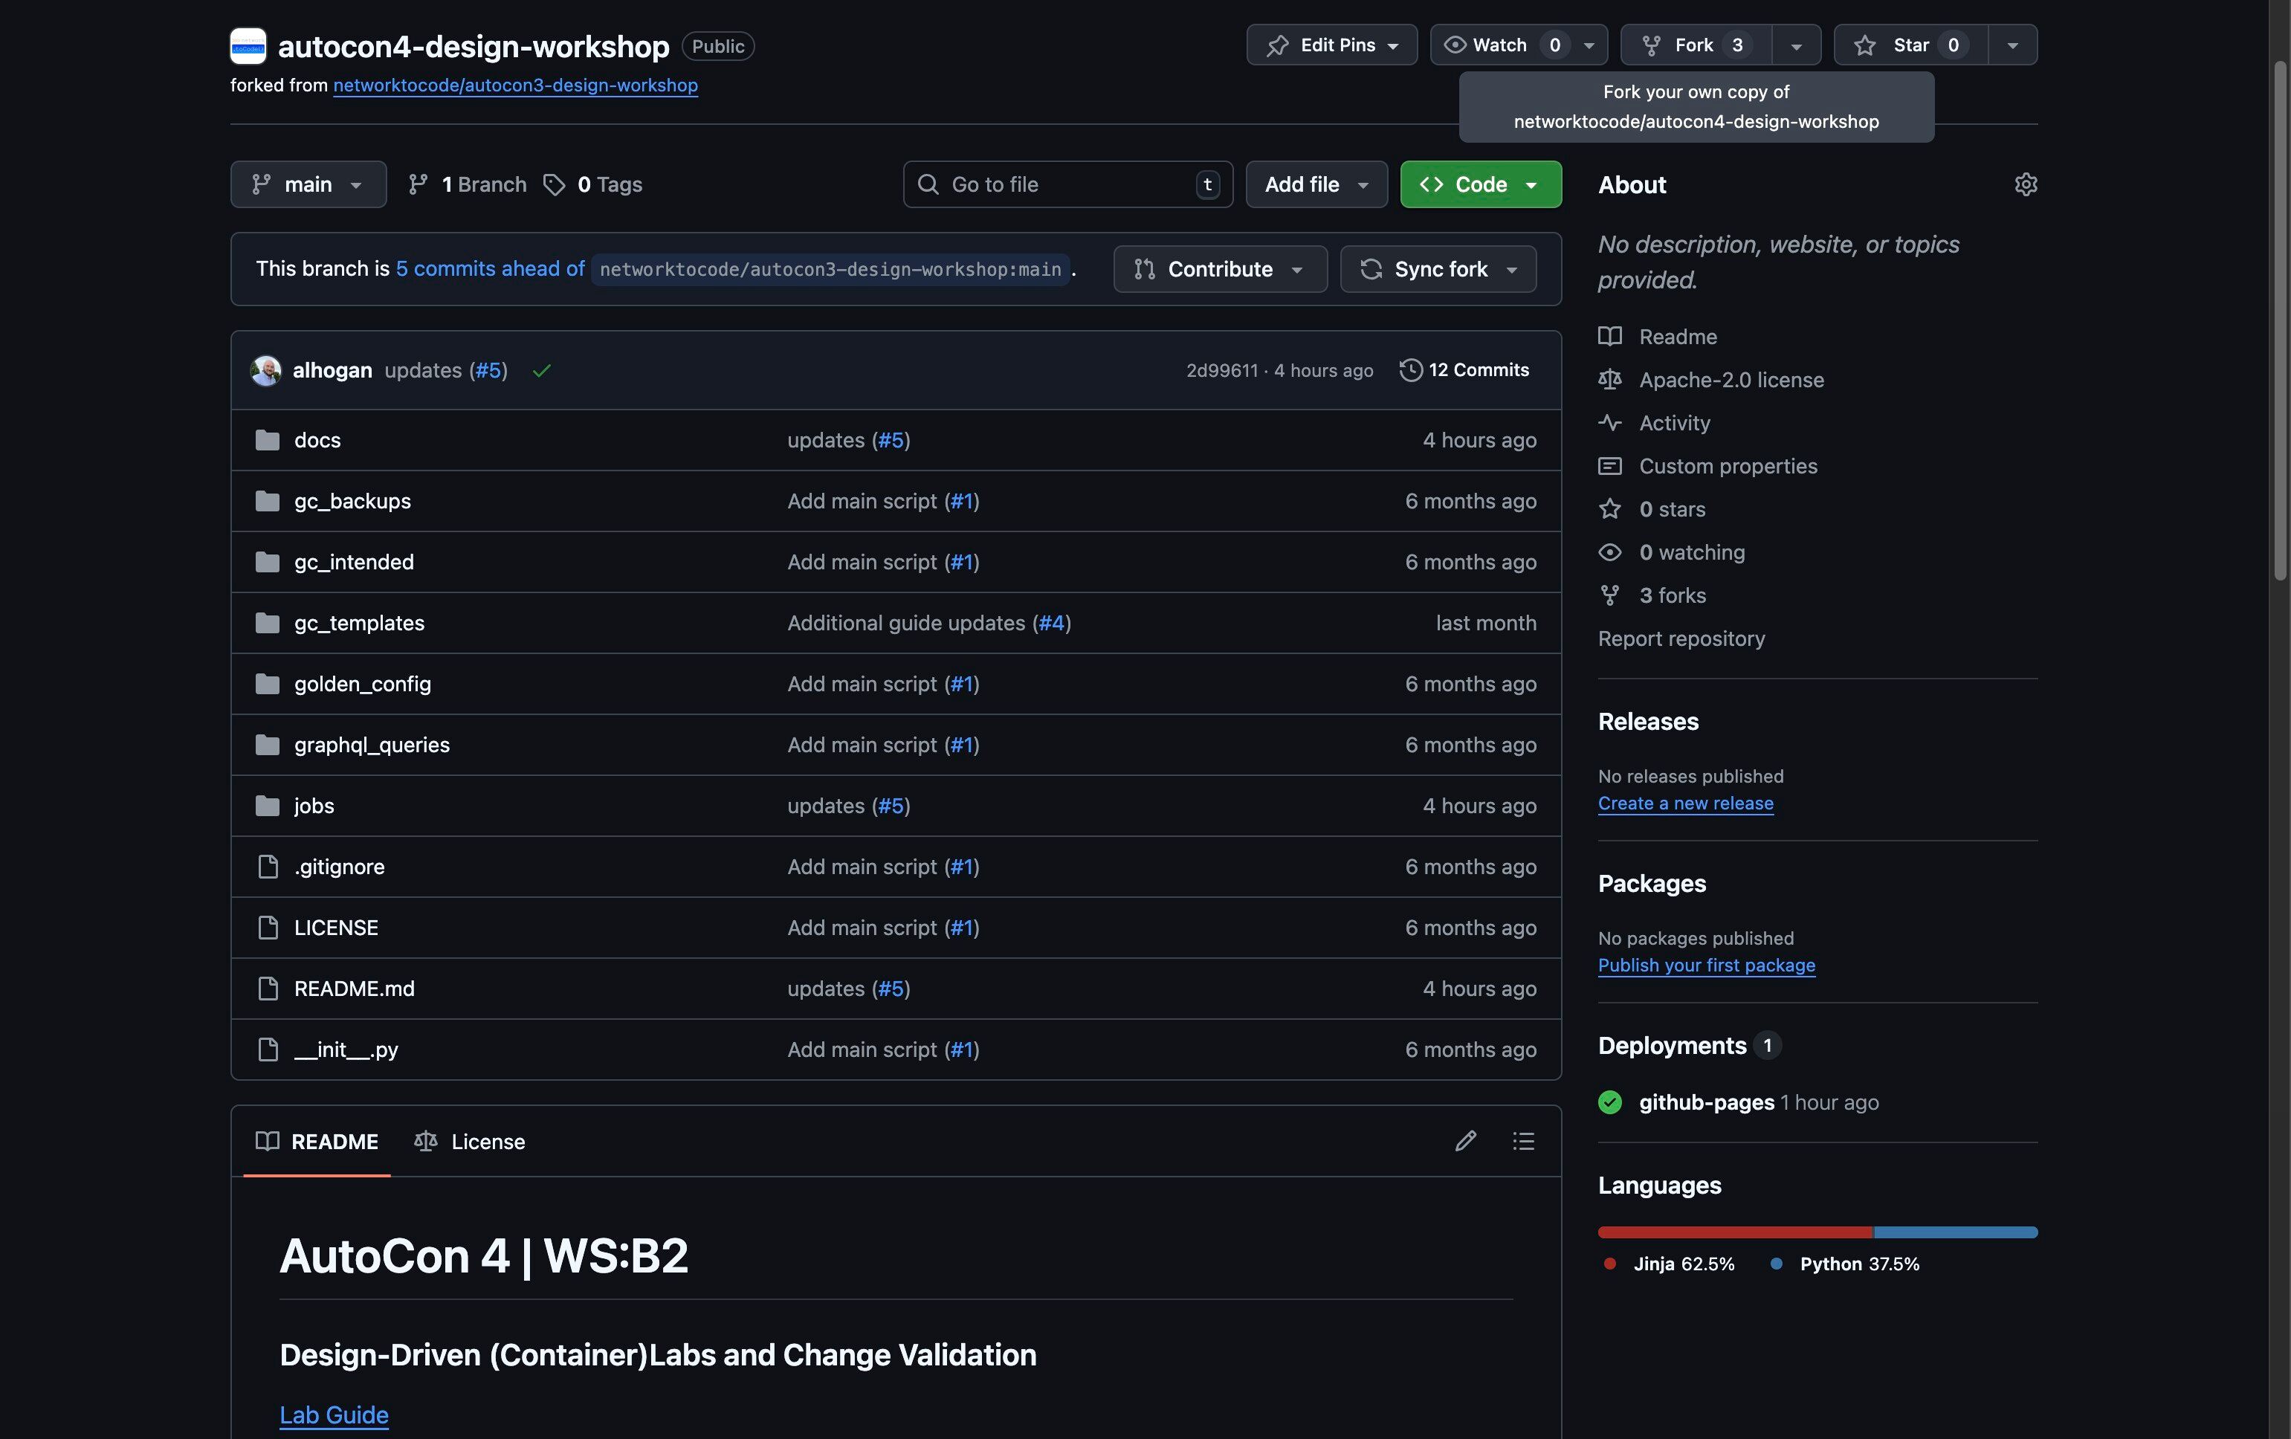Click the green commit status checkmark
Viewport: 2291px width, 1439px height.
[x=541, y=371]
